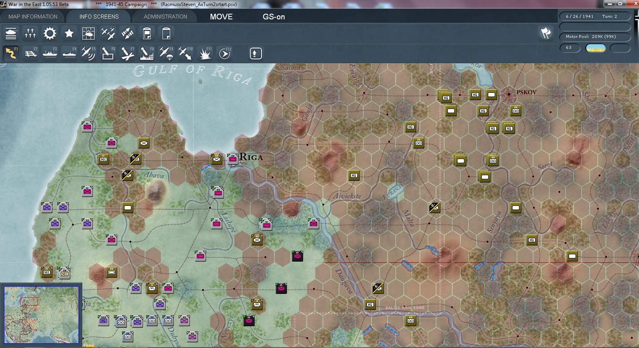Image resolution: width=639 pixels, height=348 pixels.
Task: Select the F1 move mode icon
Action: click(x=11, y=53)
